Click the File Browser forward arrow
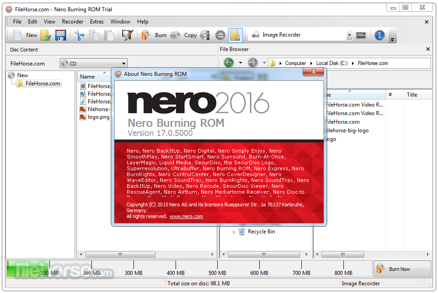The image size is (438, 293). 252,62
